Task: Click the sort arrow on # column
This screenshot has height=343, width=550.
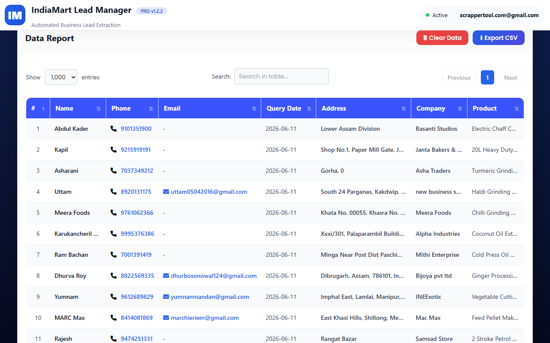Action: pyautogui.click(x=43, y=109)
